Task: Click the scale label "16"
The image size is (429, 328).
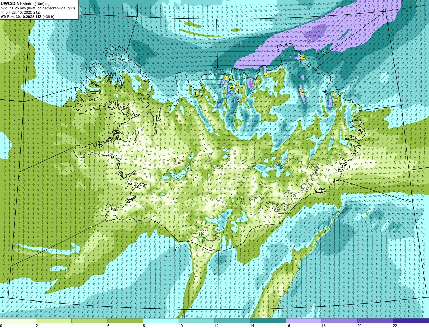Action: [288, 326]
